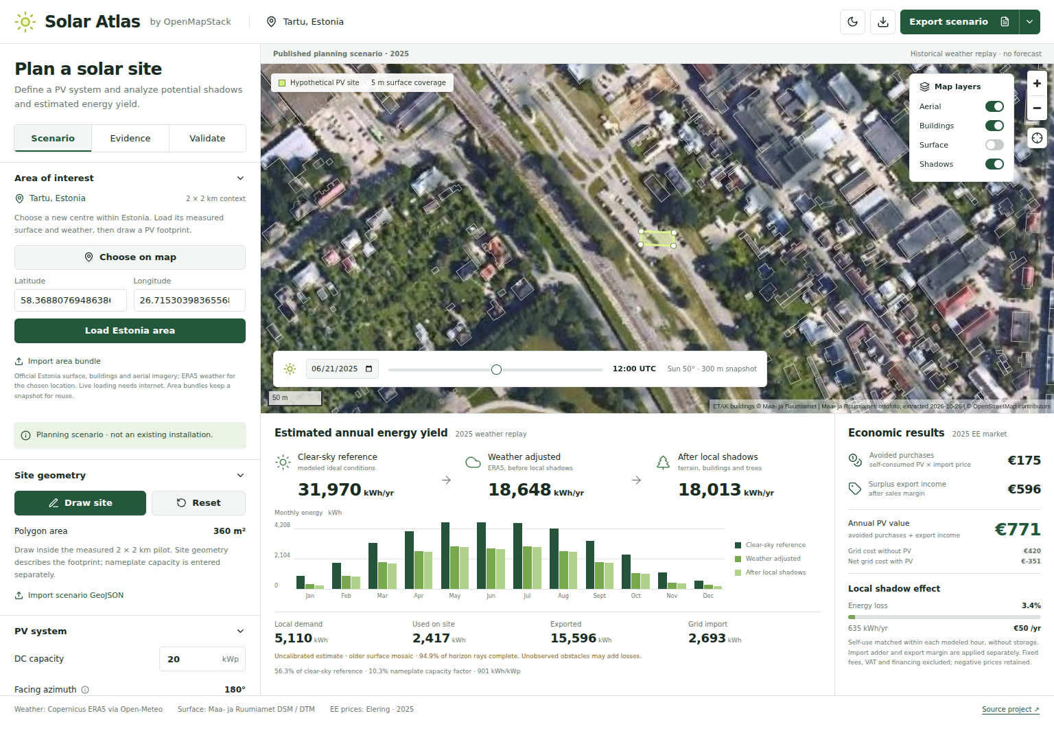Toggle dark mode moon icon
Viewport: 1054px width, 755px height.
pos(852,22)
